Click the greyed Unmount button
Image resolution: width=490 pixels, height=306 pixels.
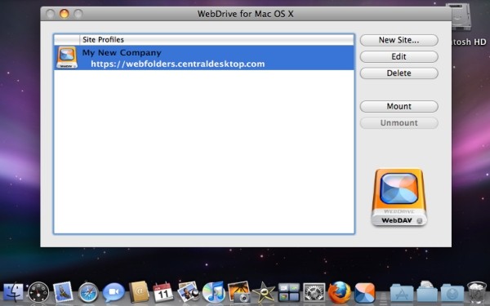[x=399, y=122]
